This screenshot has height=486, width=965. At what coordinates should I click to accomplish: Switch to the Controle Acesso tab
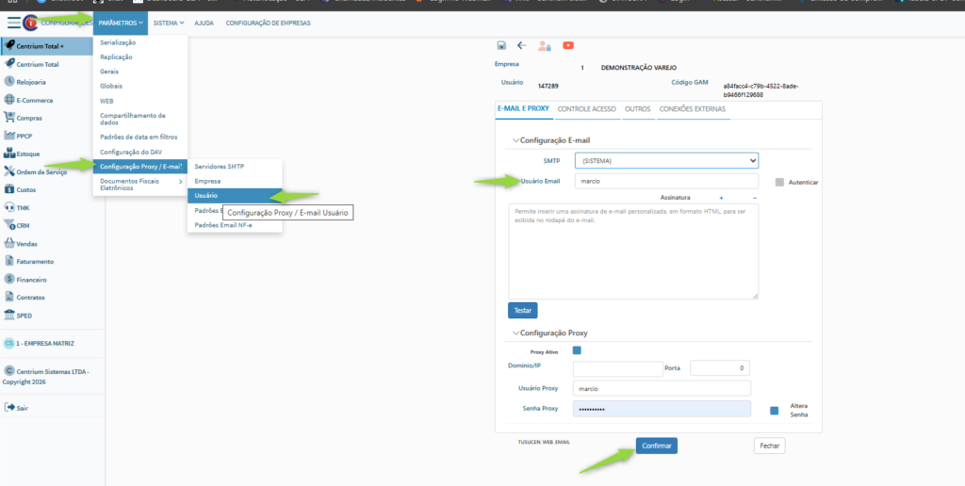pyautogui.click(x=586, y=109)
